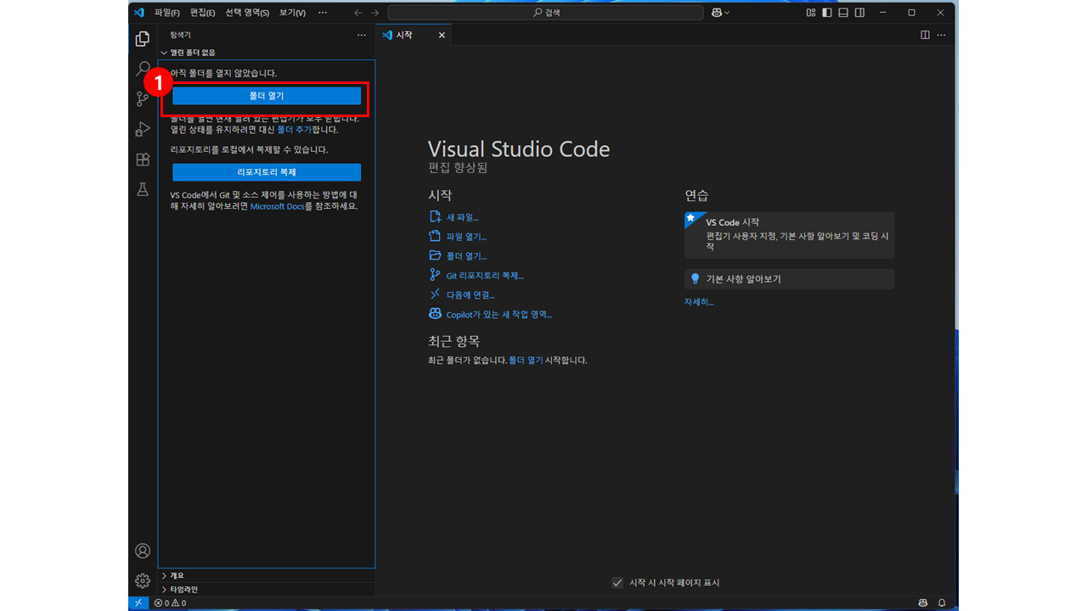Viewport: 1087px width, 611px height.
Task: Open the Explorer view in activity bar
Action: click(143, 38)
